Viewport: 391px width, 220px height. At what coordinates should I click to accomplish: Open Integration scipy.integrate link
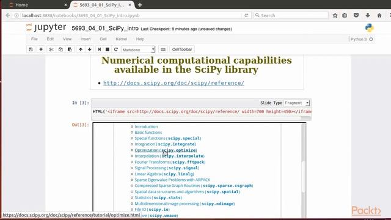coord(166,144)
